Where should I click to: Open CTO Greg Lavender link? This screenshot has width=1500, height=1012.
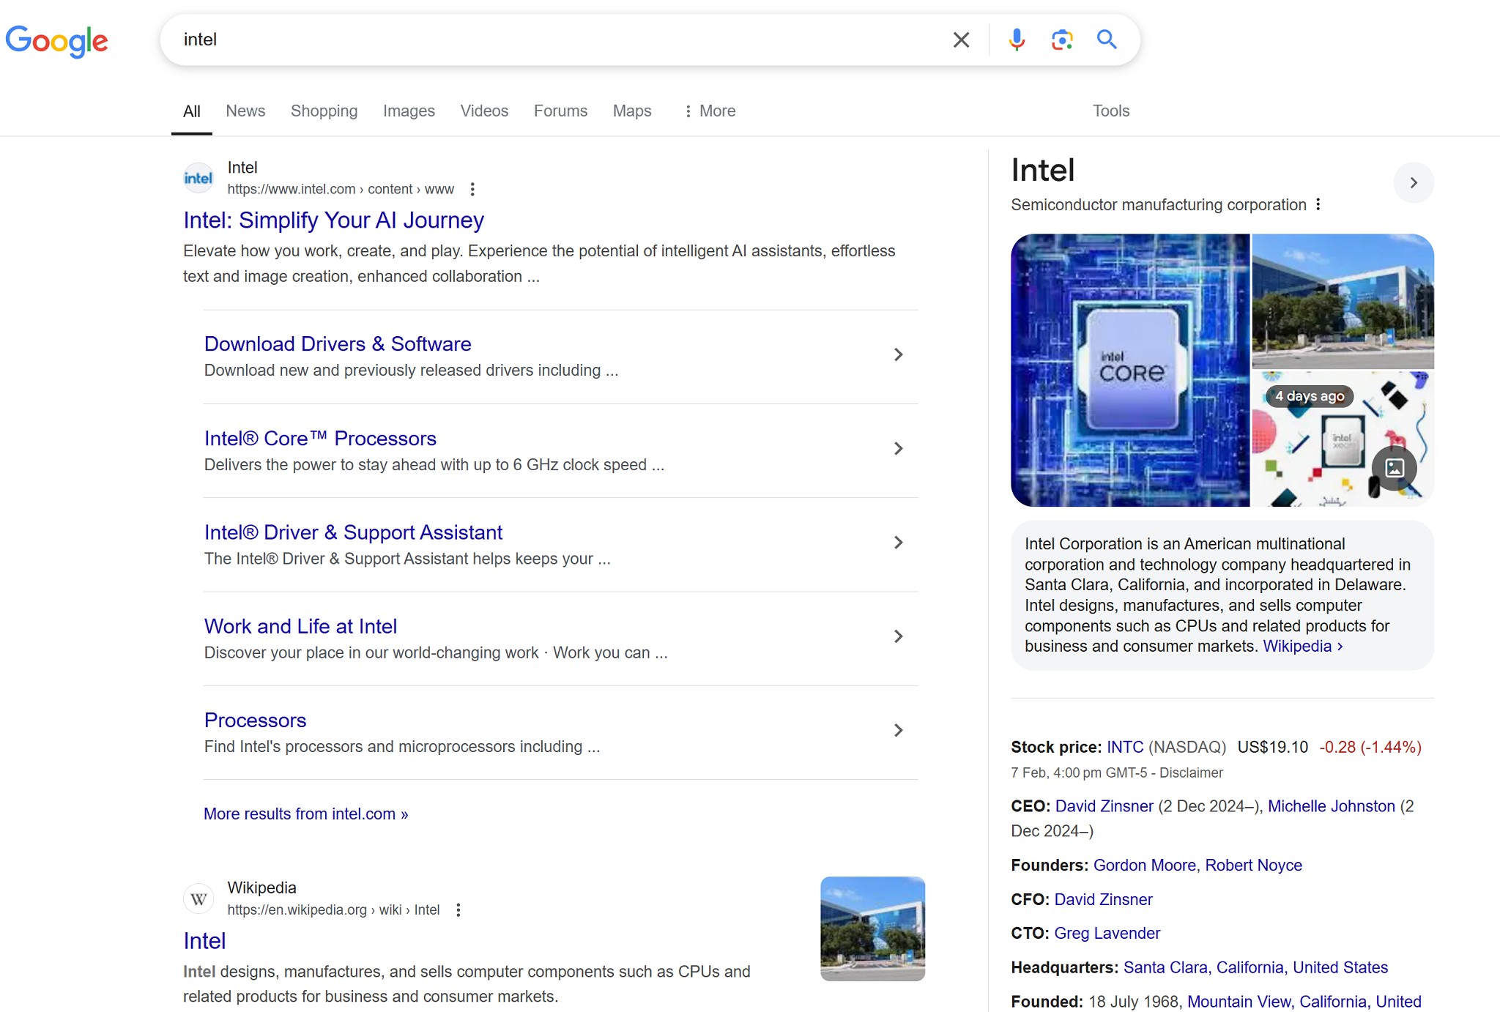click(x=1107, y=933)
